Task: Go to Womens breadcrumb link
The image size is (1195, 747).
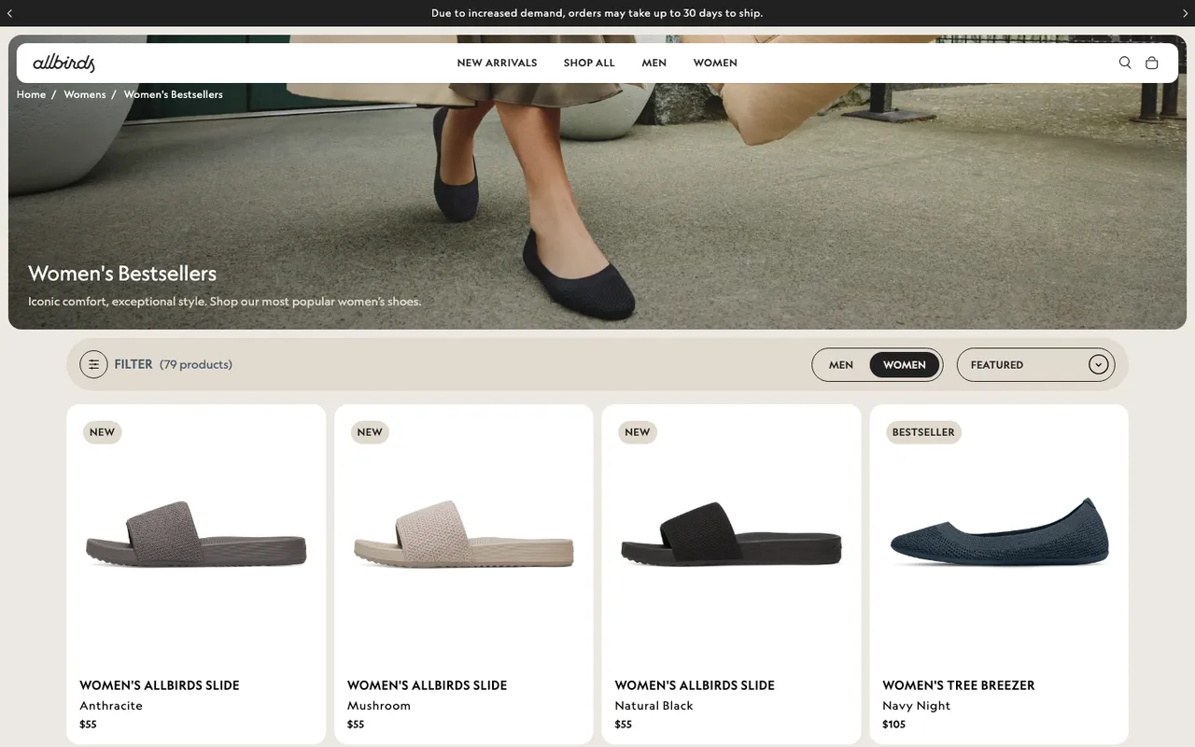Action: [x=85, y=94]
